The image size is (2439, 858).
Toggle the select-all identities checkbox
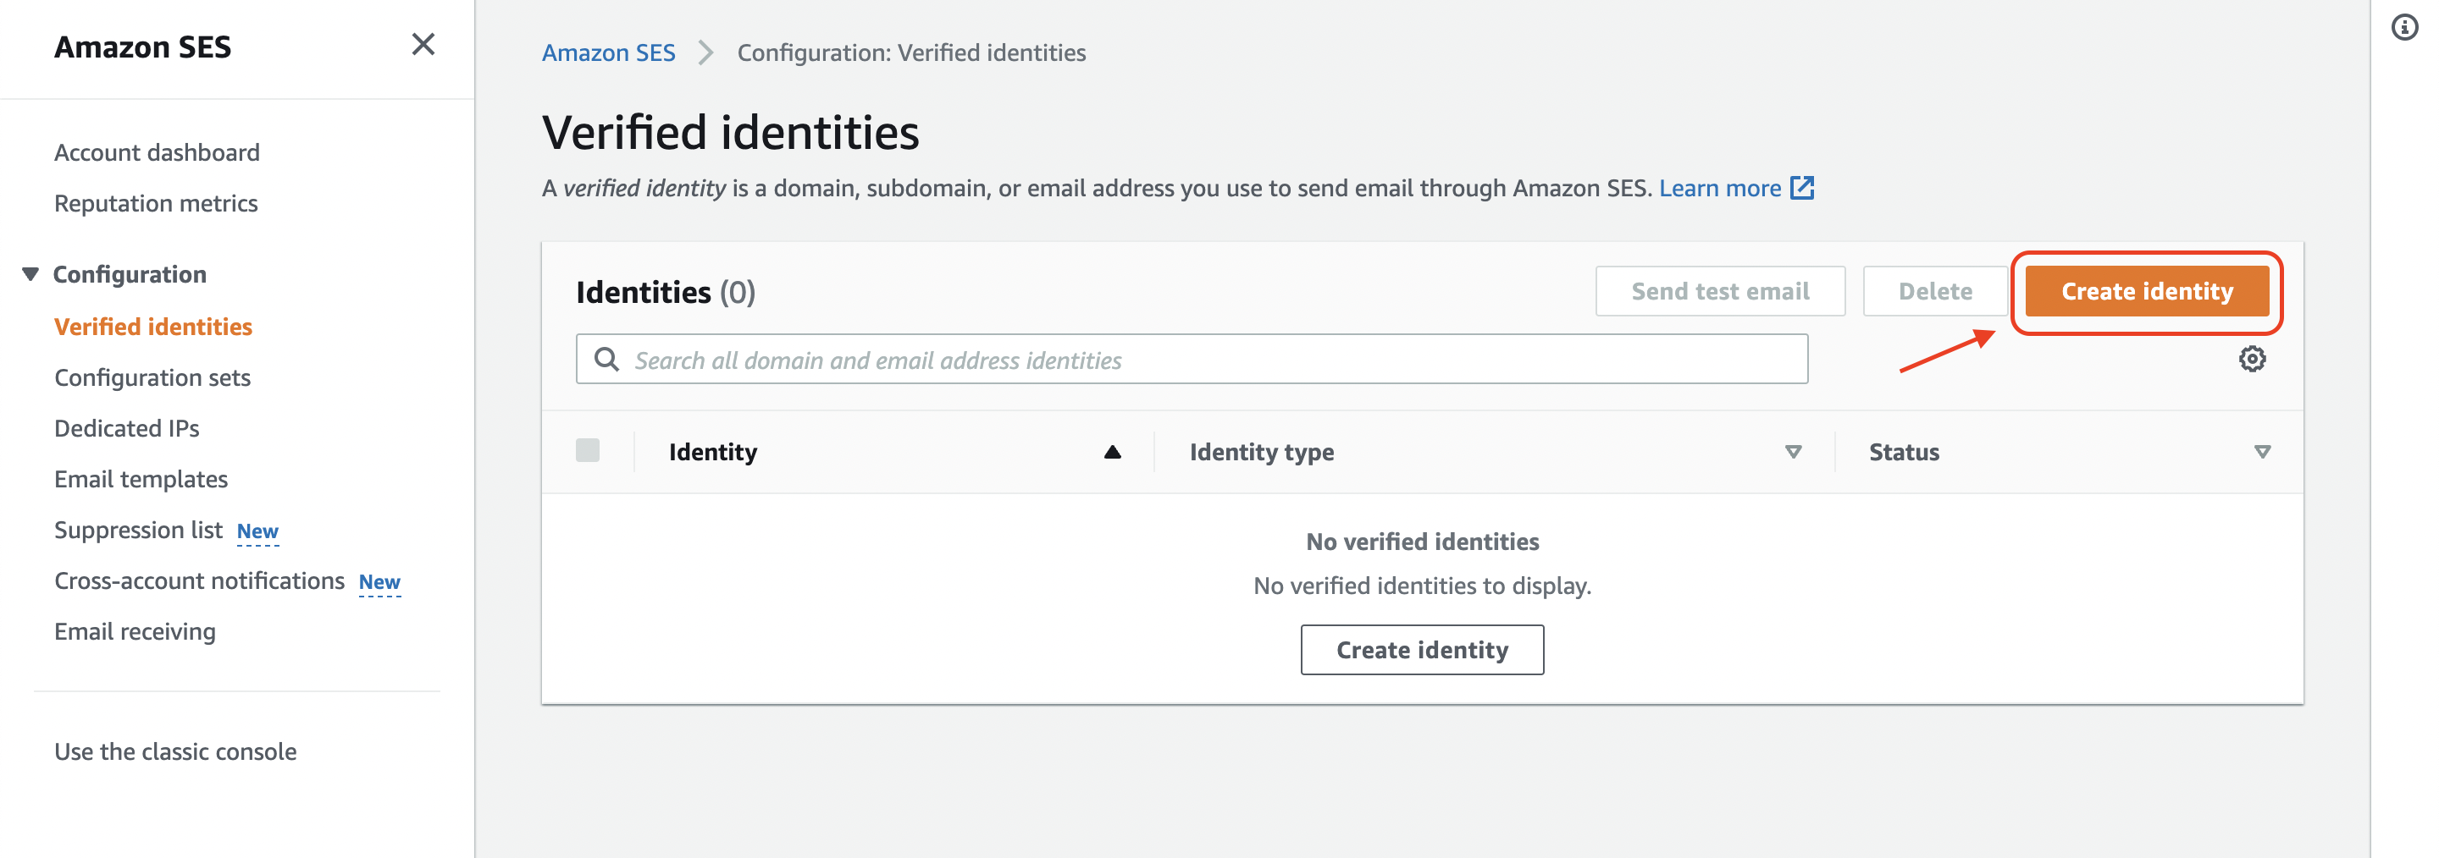coord(588,450)
